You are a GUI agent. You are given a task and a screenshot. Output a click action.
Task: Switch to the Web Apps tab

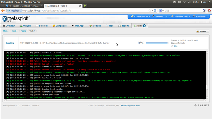[x=78, y=26]
